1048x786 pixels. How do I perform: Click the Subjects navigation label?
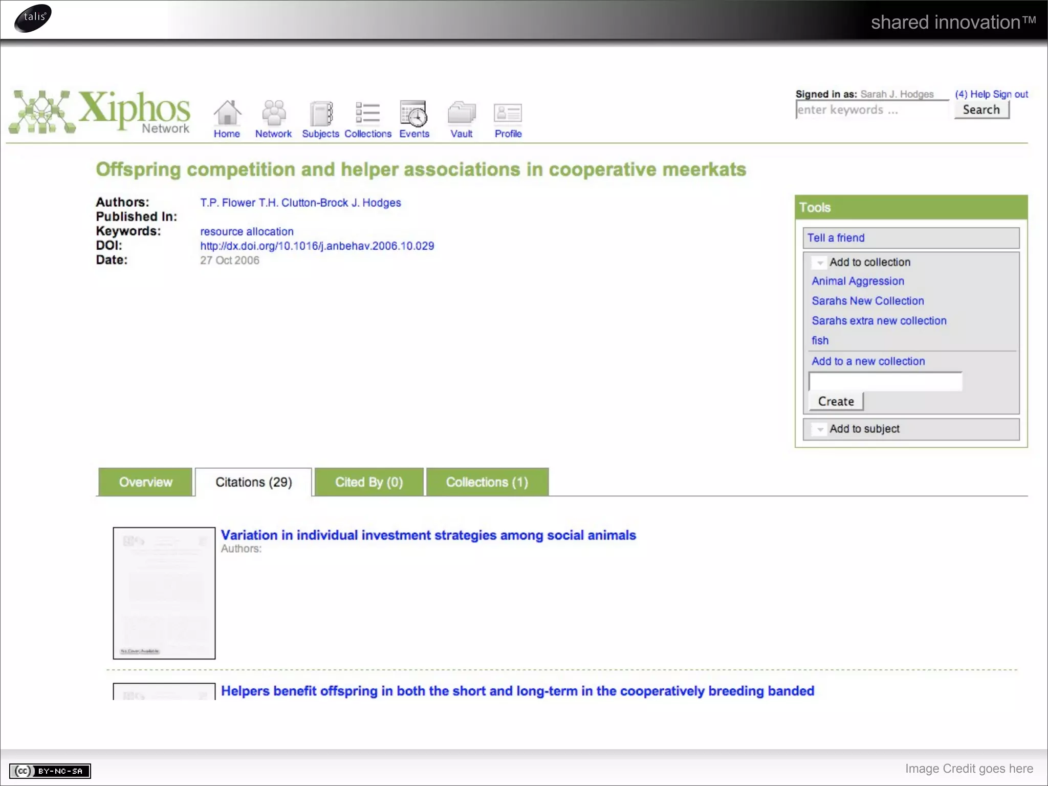[x=320, y=134]
